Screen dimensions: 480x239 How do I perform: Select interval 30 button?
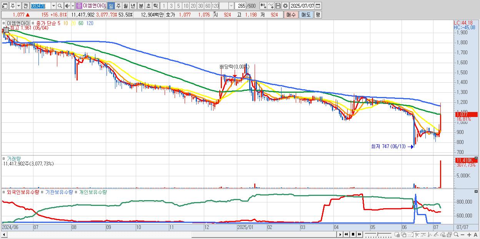point(200,6)
